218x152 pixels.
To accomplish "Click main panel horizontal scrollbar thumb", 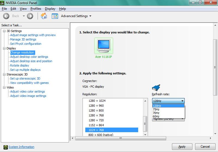I will (120, 138).
